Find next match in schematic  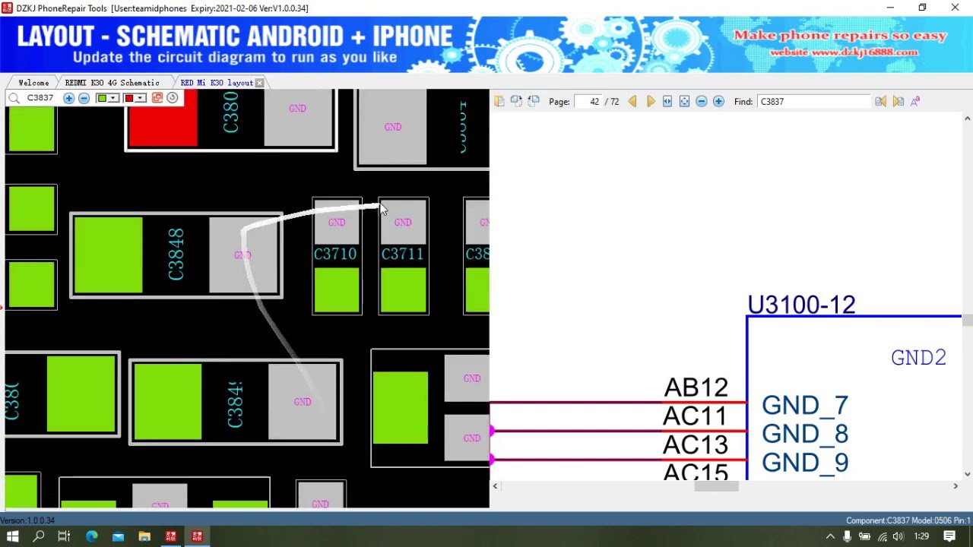click(x=899, y=101)
